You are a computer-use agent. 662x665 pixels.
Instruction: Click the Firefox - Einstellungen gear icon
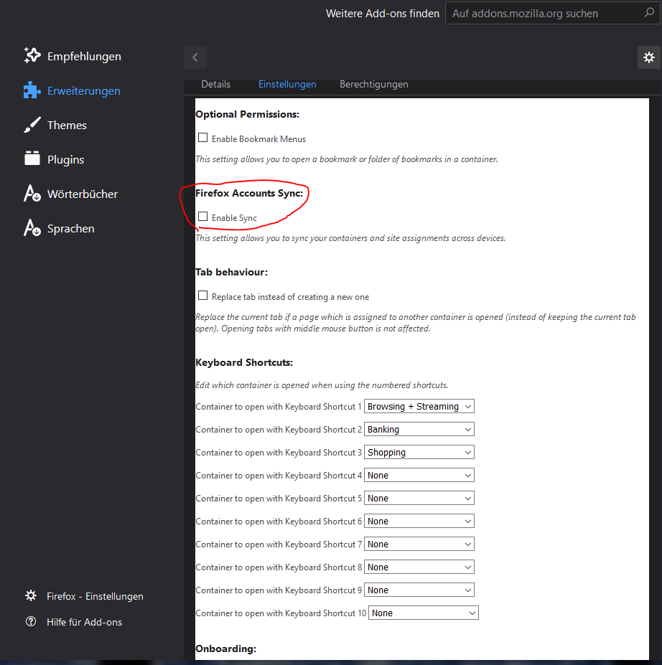[31, 596]
